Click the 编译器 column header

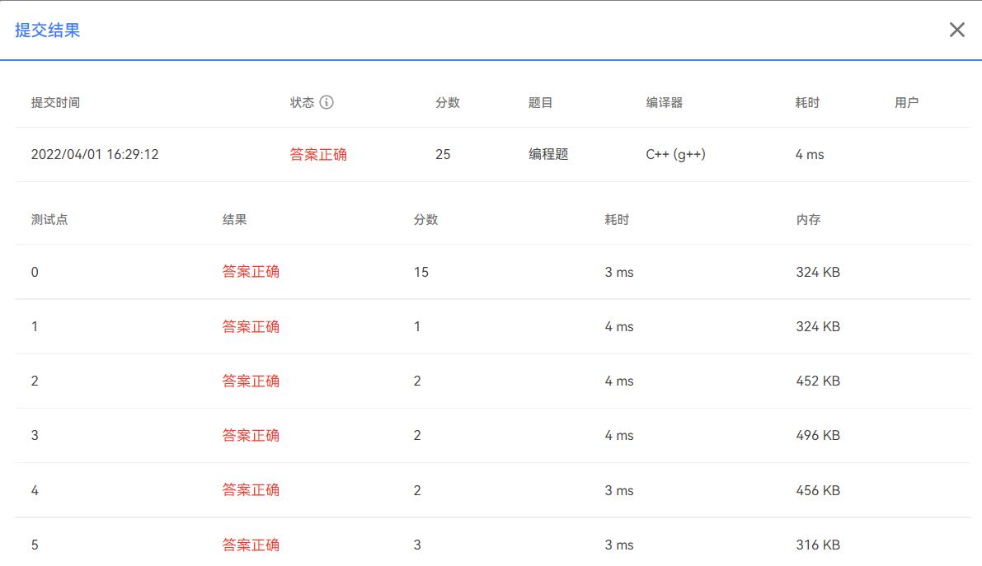pos(664,103)
